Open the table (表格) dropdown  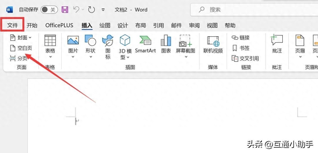click(x=50, y=47)
